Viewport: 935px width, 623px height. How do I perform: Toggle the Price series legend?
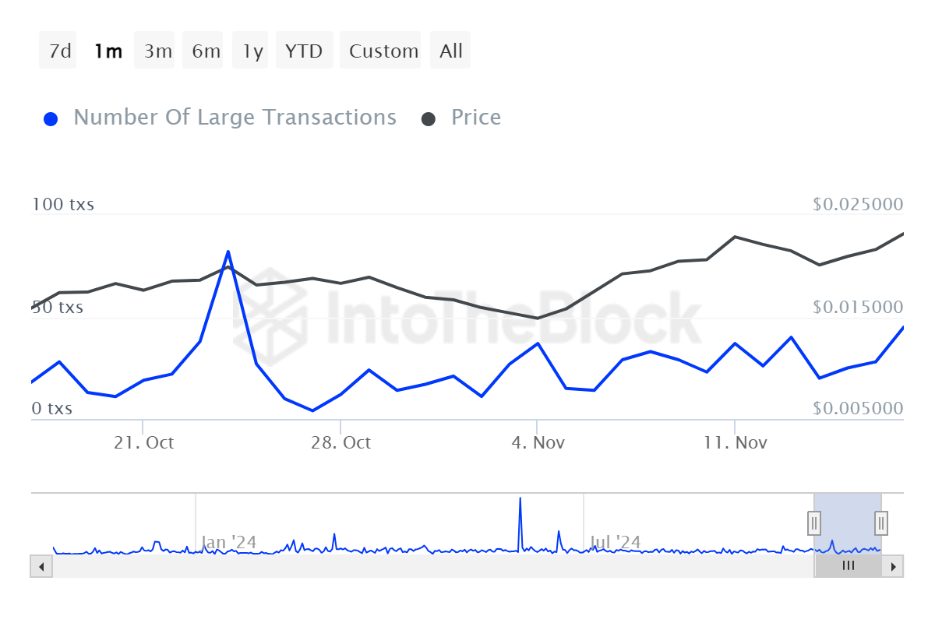click(475, 118)
